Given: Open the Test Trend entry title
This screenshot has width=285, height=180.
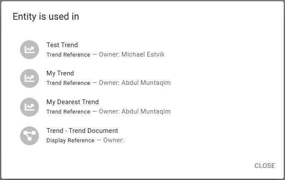Looking at the screenshot, I should click(62, 45).
